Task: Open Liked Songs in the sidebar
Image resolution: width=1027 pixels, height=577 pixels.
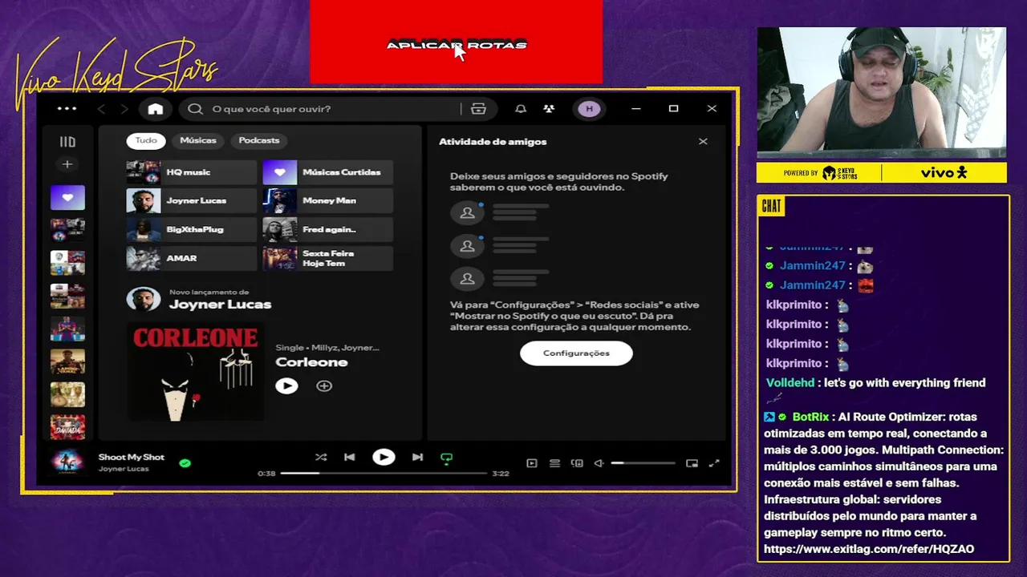Action: [x=67, y=197]
